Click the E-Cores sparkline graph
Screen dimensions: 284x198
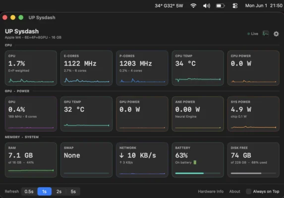(x=87, y=80)
